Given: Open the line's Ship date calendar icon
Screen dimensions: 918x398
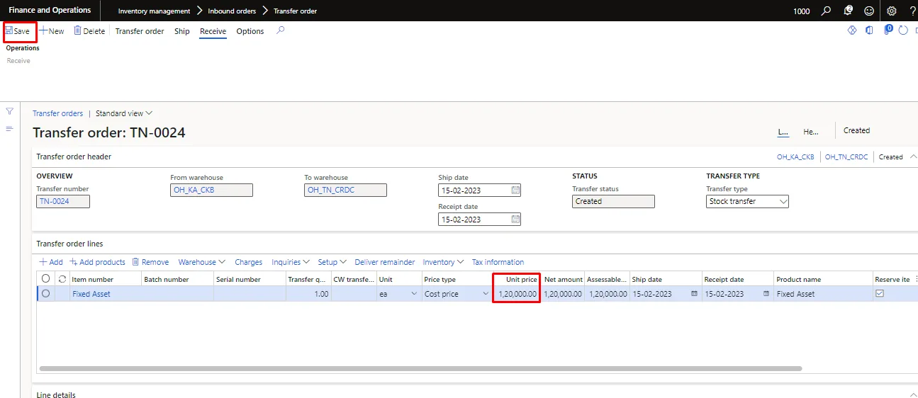Looking at the screenshot, I should [x=694, y=294].
